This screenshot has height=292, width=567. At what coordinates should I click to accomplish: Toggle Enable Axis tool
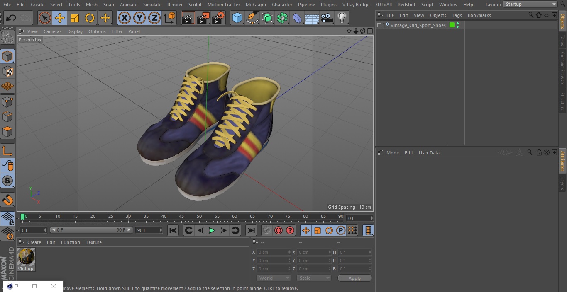[x=7, y=151]
